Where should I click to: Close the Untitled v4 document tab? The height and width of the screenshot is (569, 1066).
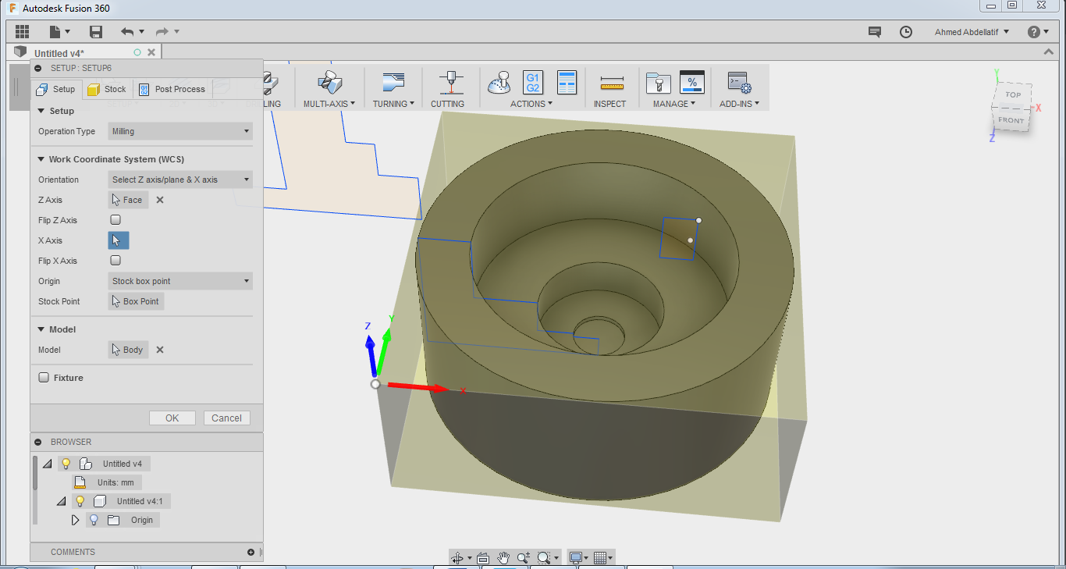pos(151,52)
